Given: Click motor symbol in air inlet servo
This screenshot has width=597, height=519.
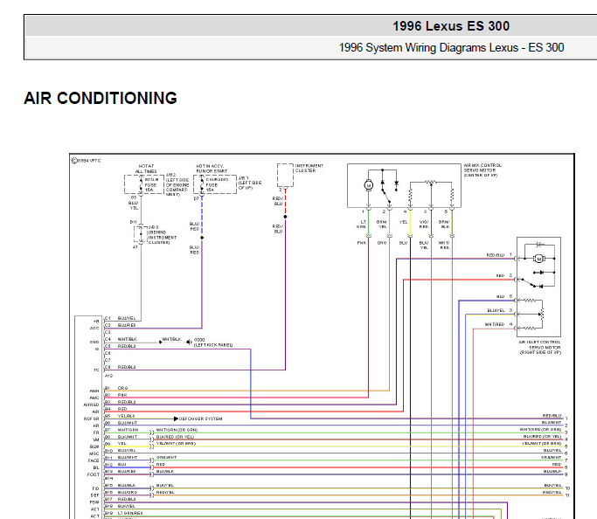Looking at the screenshot, I should (x=538, y=259).
